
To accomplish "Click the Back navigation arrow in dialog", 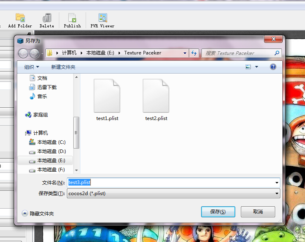I will [23, 53].
